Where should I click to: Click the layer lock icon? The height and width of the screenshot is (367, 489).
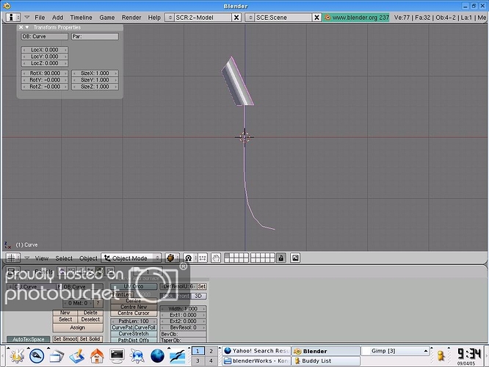pyautogui.click(x=281, y=258)
